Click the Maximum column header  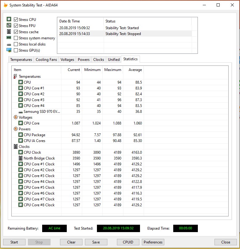(113, 70)
